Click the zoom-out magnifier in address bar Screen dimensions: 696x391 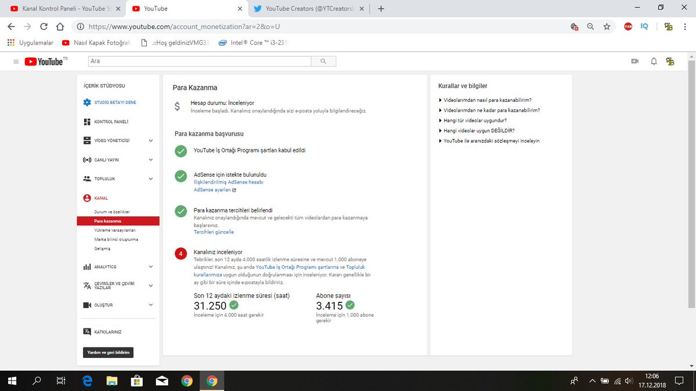(x=590, y=27)
